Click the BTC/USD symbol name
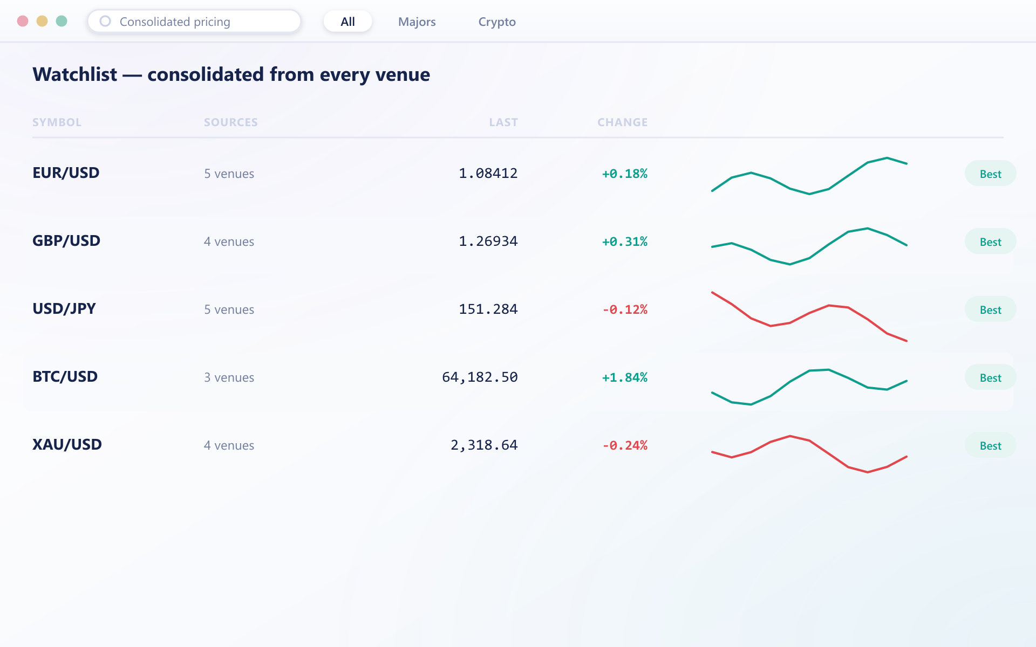Image resolution: width=1036 pixels, height=647 pixels. 65,377
